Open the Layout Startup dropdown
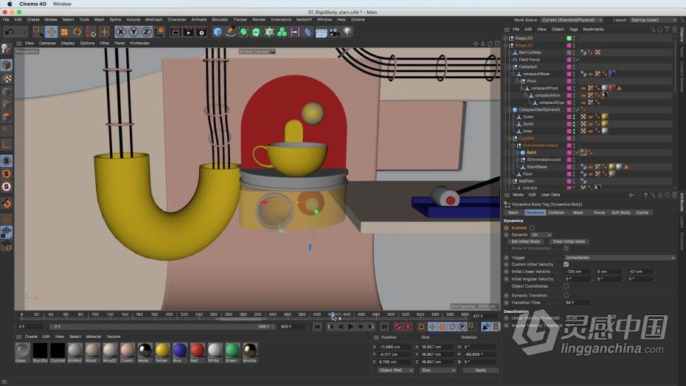The image size is (686, 386). point(654,20)
